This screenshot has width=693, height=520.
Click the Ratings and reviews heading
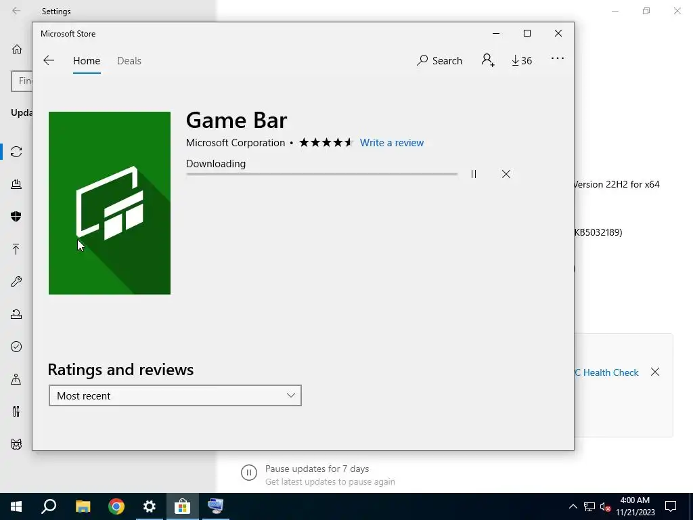[x=120, y=370]
